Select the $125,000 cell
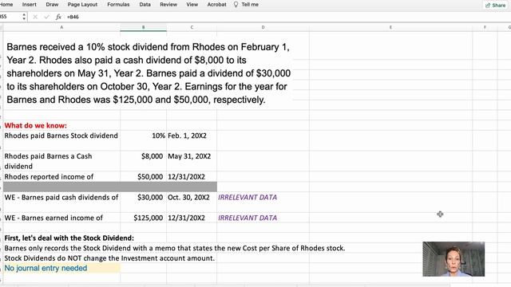Image resolution: width=511 pixels, height=287 pixels. point(143,218)
